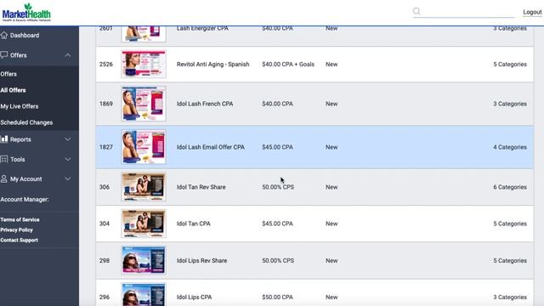Open Scheduled Changes
Image resolution: width=544 pixels, height=306 pixels.
click(x=26, y=122)
